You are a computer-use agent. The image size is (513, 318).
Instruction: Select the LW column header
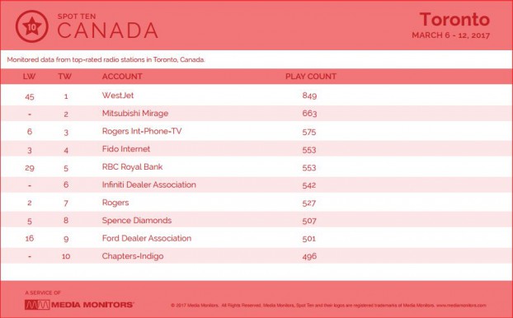pos(30,77)
